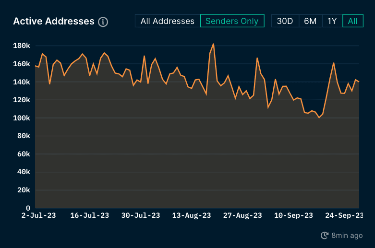Select the Senders Only filter

232,21
